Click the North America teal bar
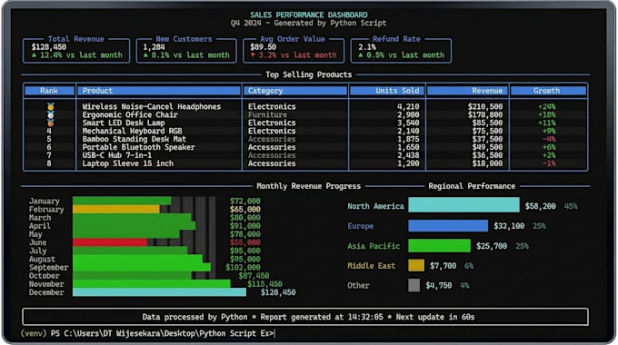Viewport: 618px width, 345px height. 463,205
